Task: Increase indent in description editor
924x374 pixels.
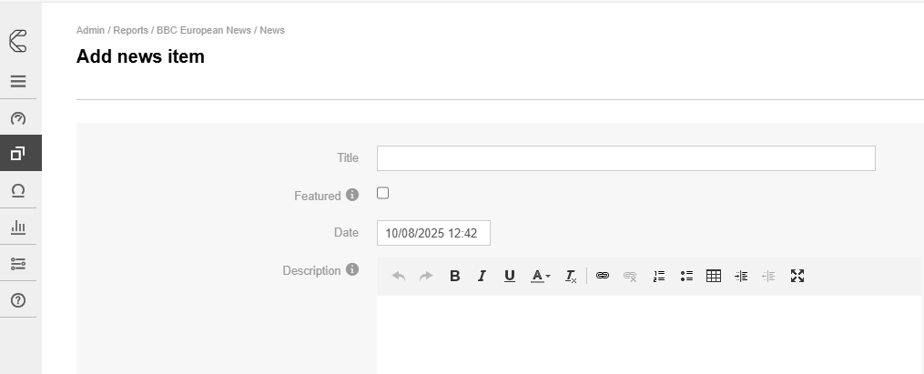Action: tap(741, 277)
